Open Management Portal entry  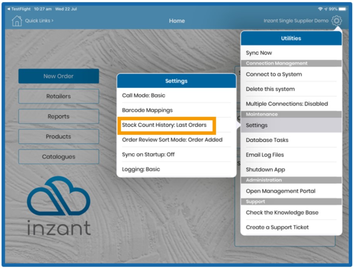pyautogui.click(x=291, y=191)
